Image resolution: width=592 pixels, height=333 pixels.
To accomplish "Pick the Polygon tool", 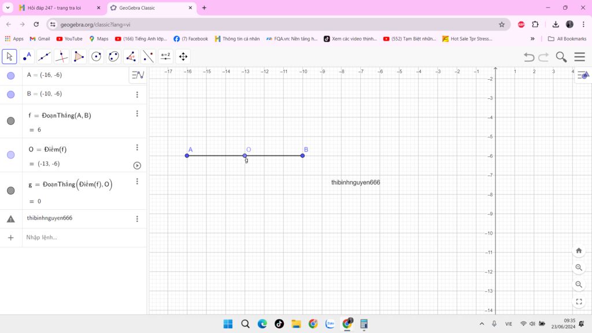I will (79, 57).
